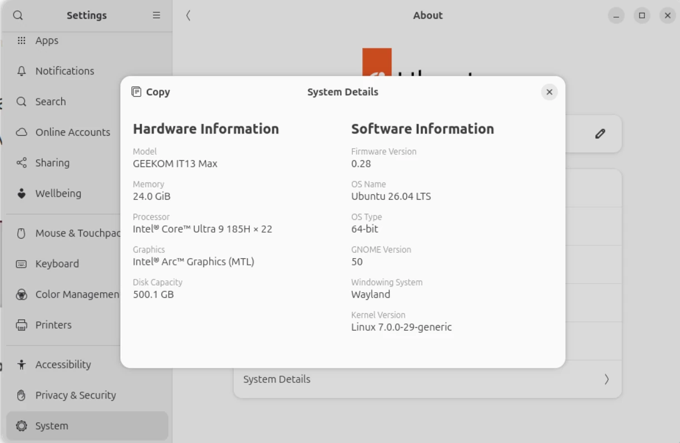Open Printers settings
The height and width of the screenshot is (443, 680).
point(87,325)
